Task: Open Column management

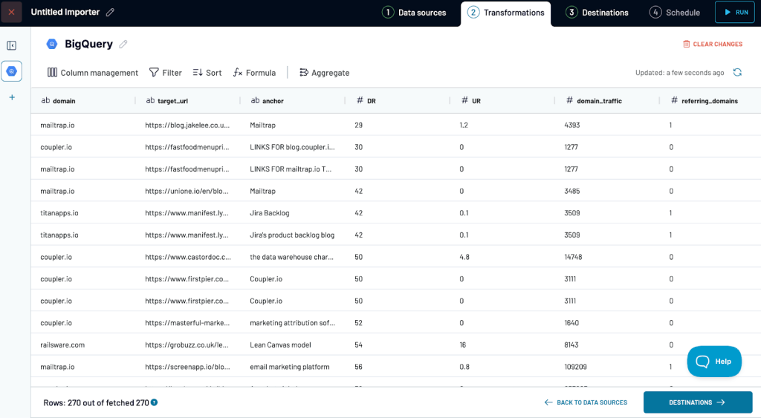Action: [x=93, y=73]
